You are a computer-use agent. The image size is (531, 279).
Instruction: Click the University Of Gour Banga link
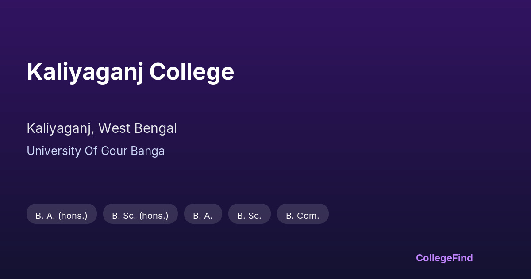(x=96, y=151)
